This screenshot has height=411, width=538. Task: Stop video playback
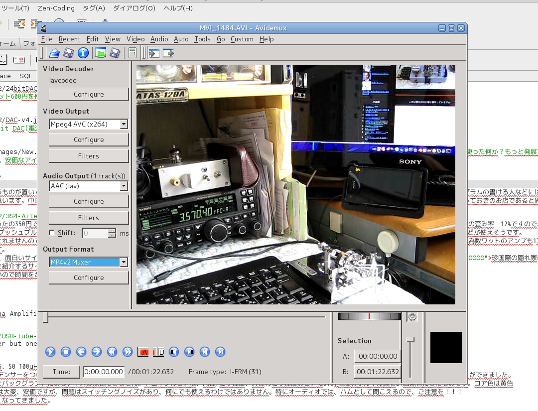(66, 352)
